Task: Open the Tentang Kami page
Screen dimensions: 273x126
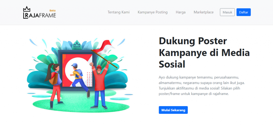Action: (119, 12)
